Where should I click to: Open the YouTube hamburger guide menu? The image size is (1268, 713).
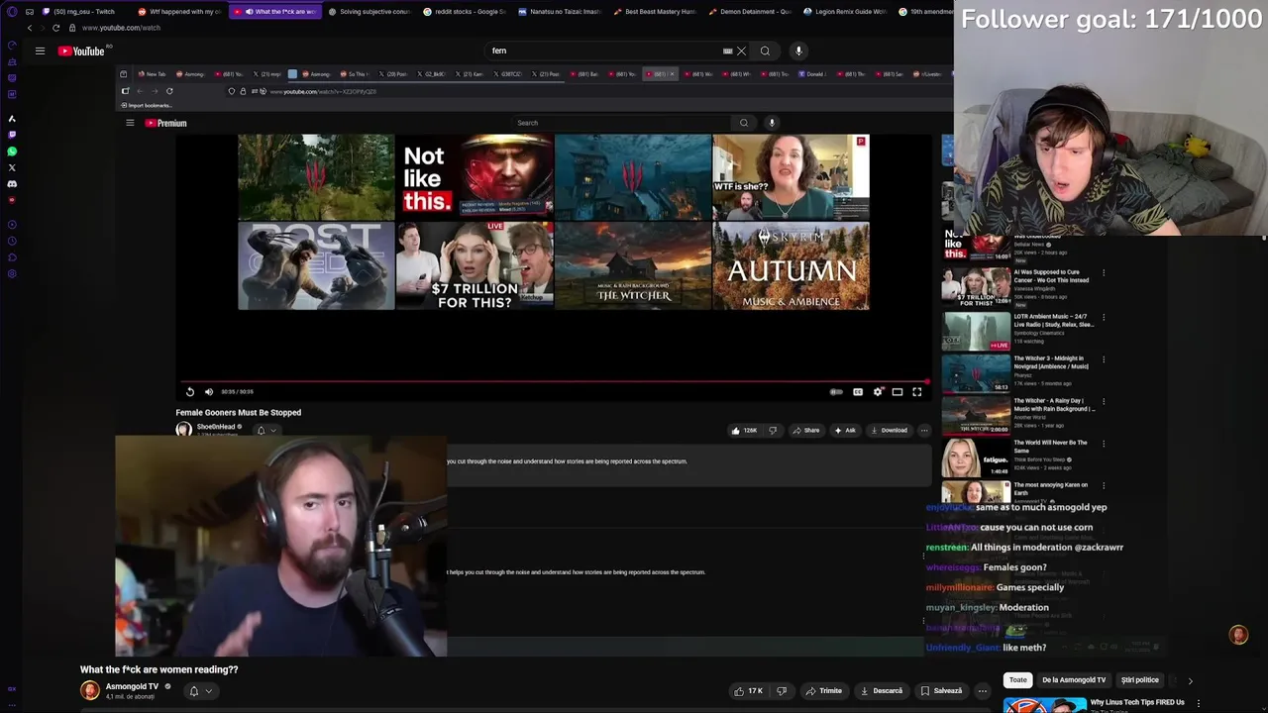[x=40, y=51]
